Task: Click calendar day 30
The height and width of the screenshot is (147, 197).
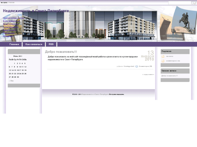Action: coord(18,77)
